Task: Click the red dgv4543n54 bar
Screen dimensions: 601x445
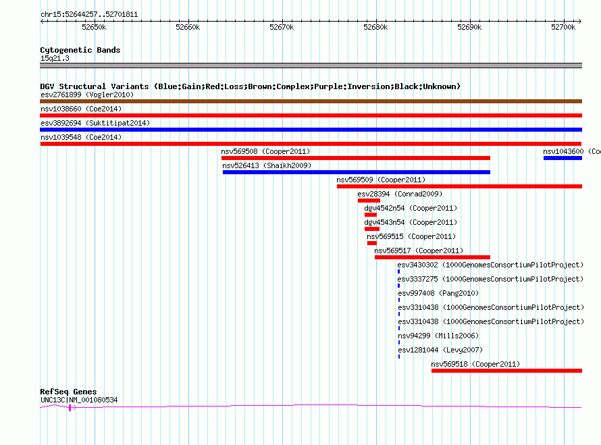Action: coord(372,229)
